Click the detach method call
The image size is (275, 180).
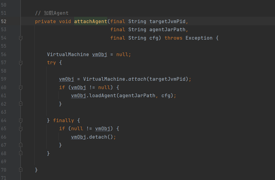[x=98, y=137]
